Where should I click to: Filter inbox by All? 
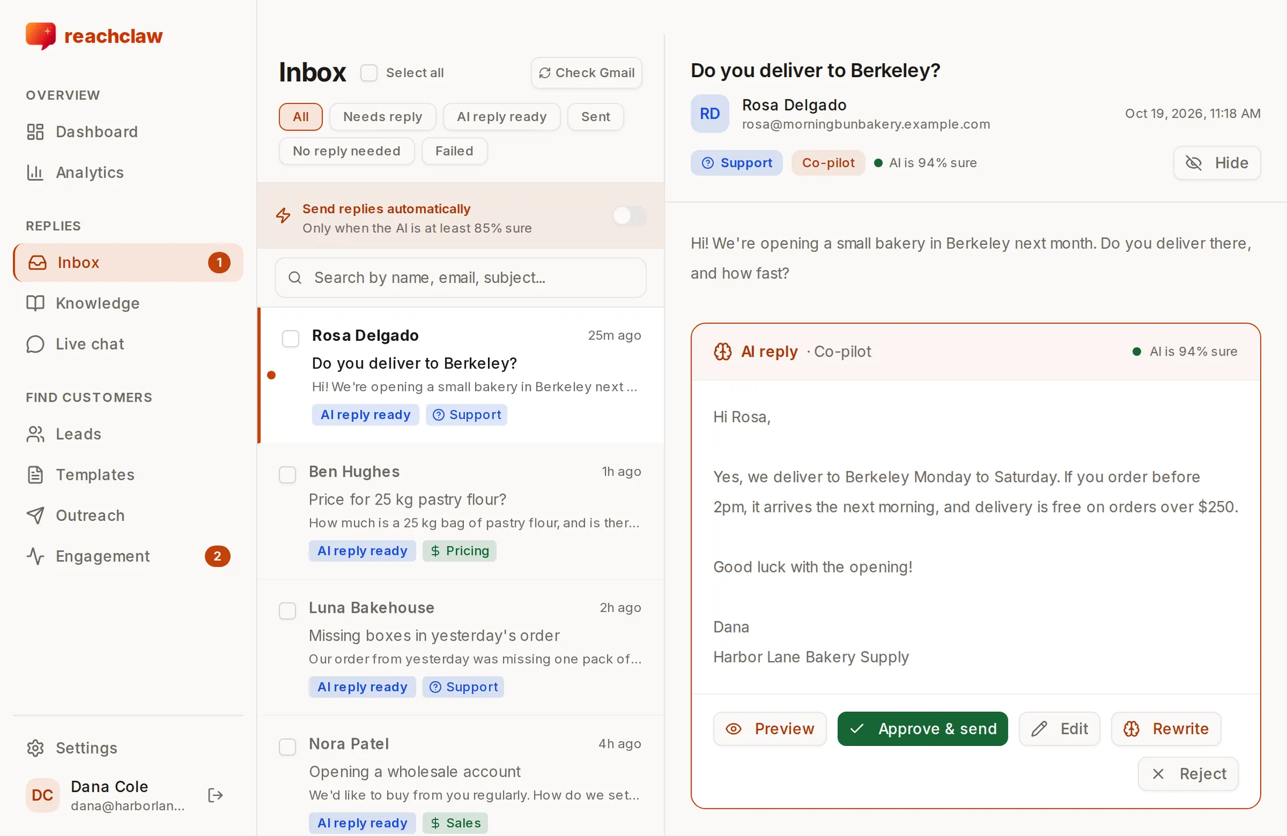pyautogui.click(x=301, y=117)
